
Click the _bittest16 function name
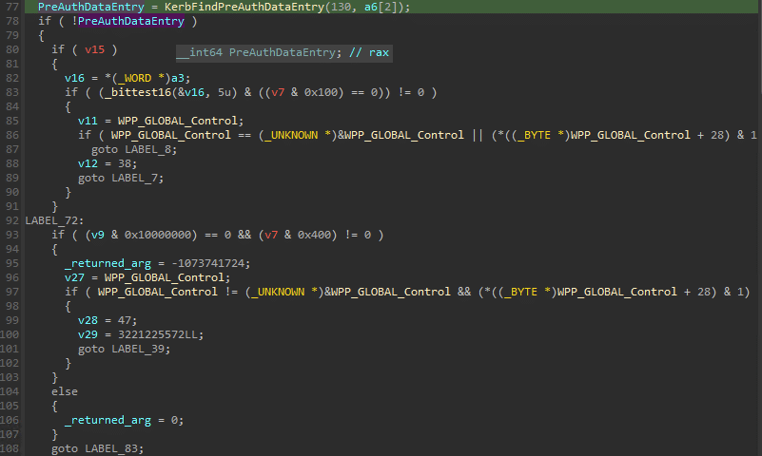pos(138,92)
